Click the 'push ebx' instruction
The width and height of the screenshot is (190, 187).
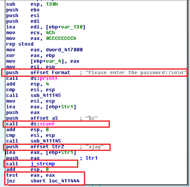[x=23, y=10]
